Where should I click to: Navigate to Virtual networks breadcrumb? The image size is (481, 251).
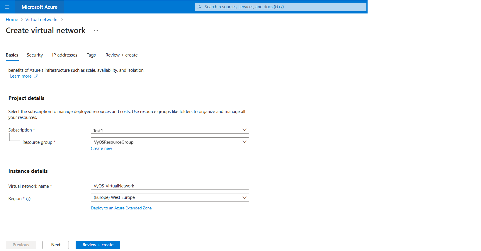pyautogui.click(x=42, y=20)
